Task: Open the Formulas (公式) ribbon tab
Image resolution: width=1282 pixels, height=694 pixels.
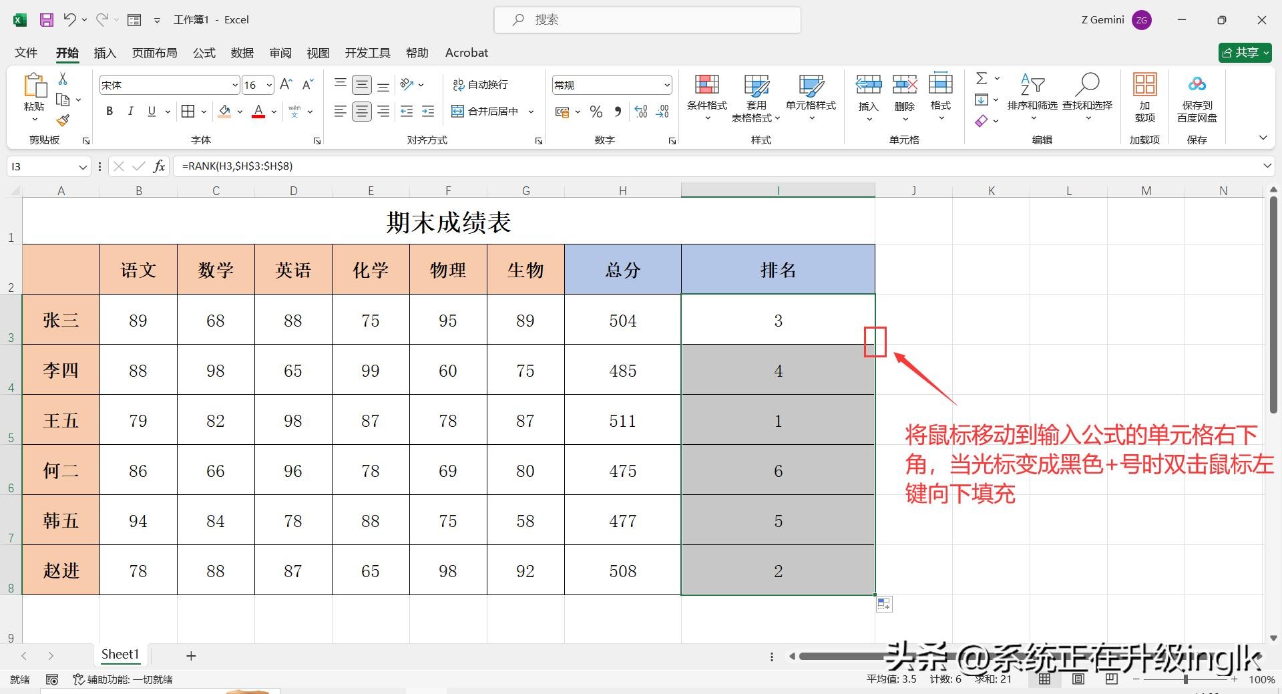Action: (x=204, y=53)
